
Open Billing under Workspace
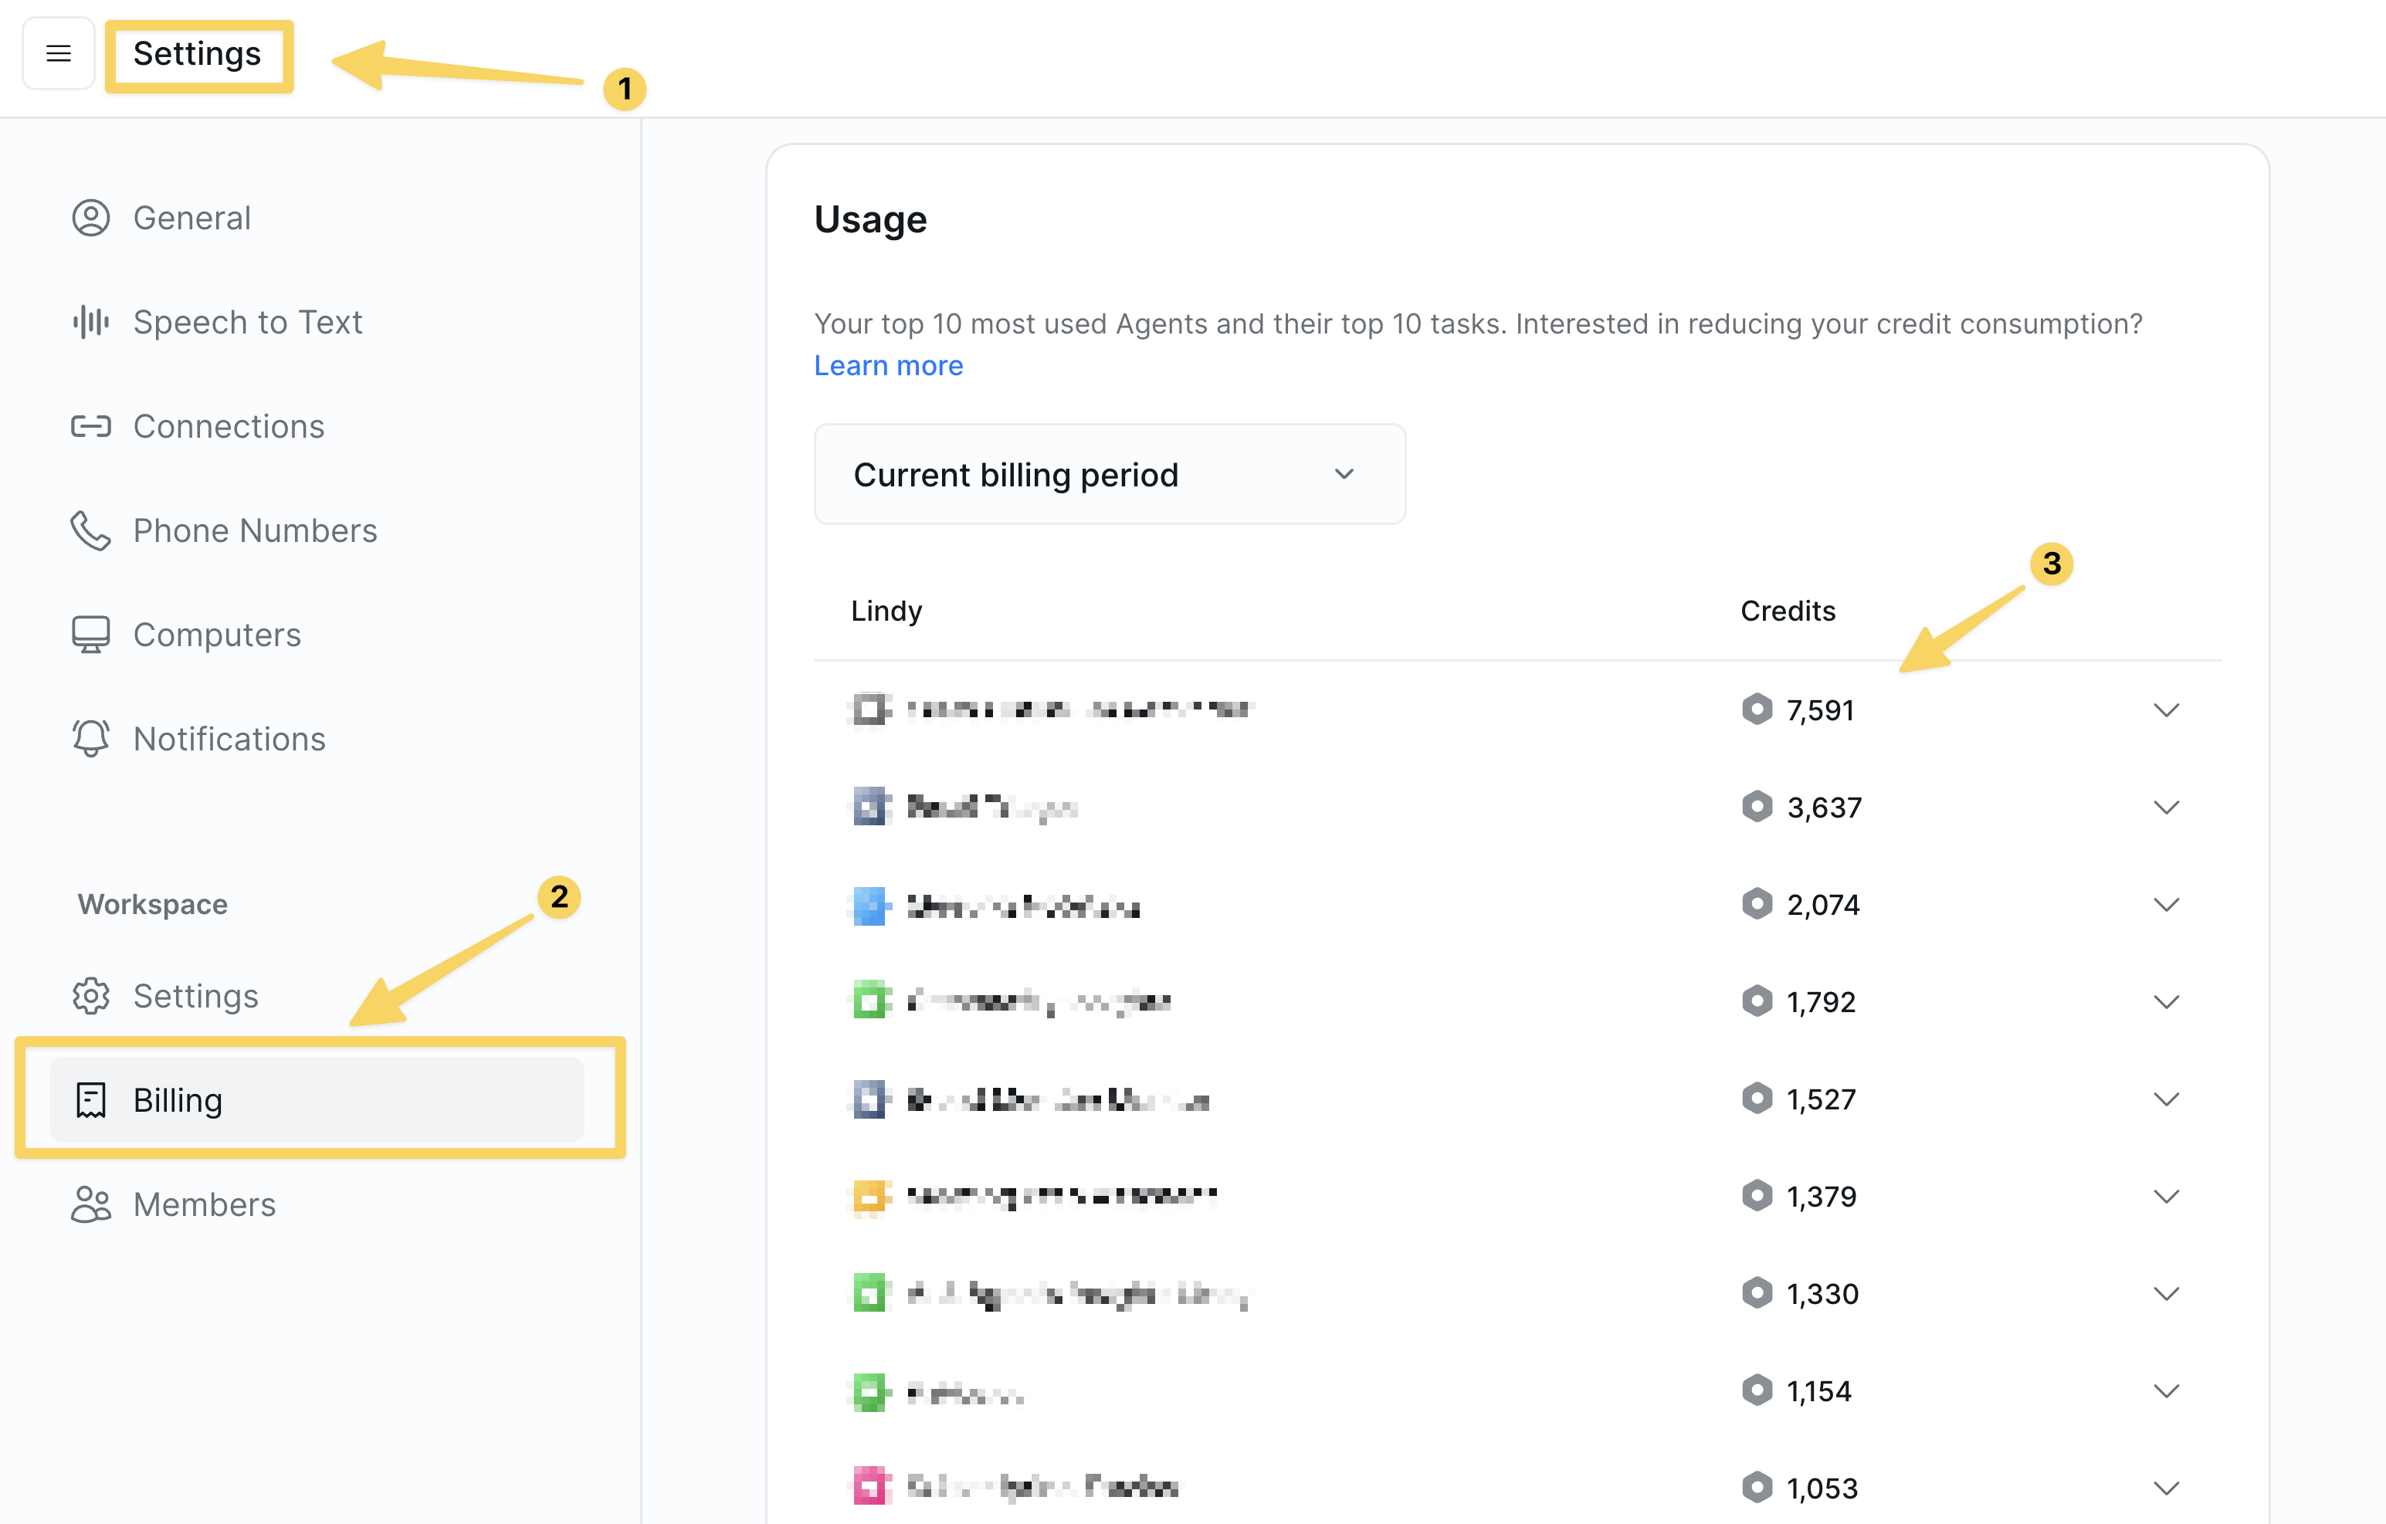[x=178, y=1100]
